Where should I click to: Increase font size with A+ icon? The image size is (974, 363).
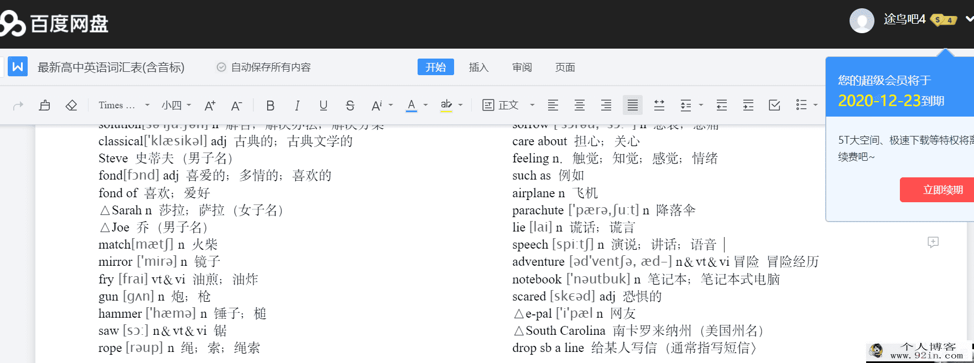tap(210, 106)
